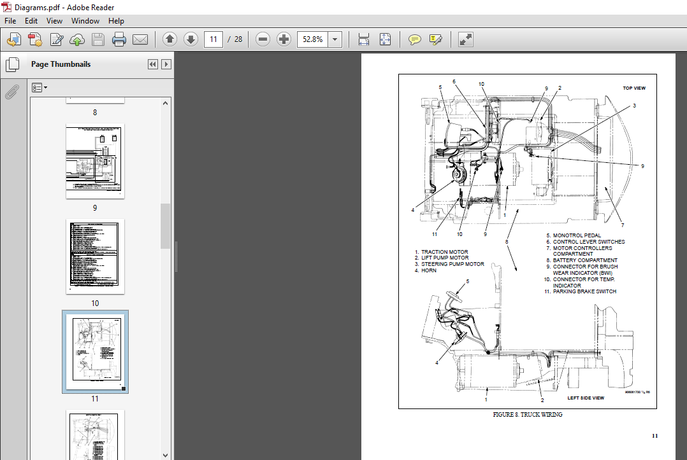Click the Page Thumbnails panel icon
This screenshot has height=460, width=687.
12,65
